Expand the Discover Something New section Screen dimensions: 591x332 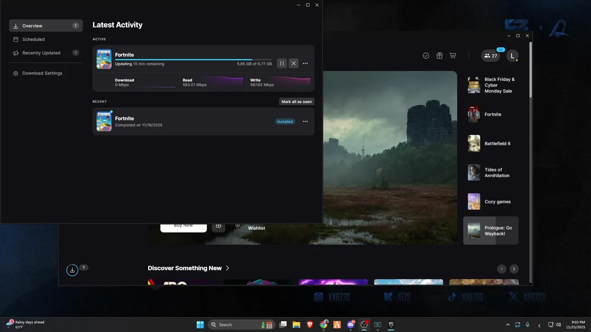pos(188,268)
